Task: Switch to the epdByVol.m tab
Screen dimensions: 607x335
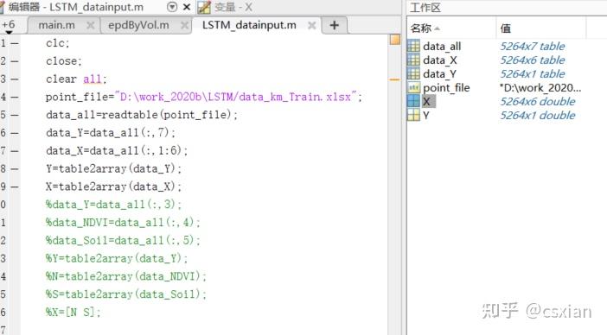Action: point(138,25)
